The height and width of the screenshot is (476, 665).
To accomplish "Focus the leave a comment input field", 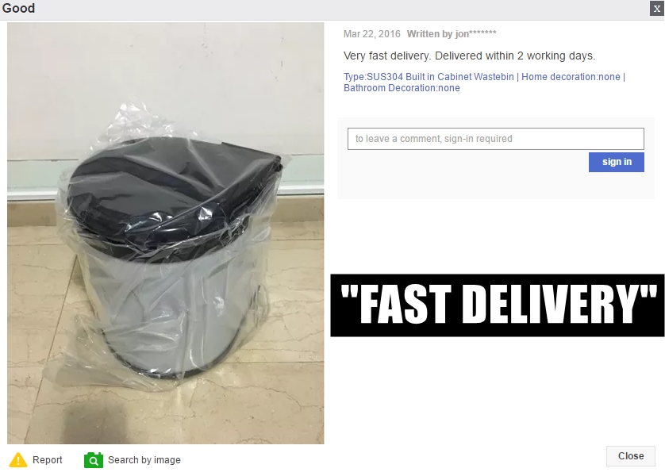I will pyautogui.click(x=496, y=139).
